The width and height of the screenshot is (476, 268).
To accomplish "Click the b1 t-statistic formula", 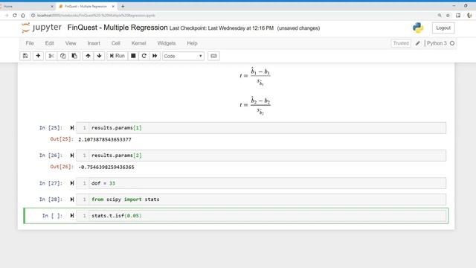I will (255, 76).
